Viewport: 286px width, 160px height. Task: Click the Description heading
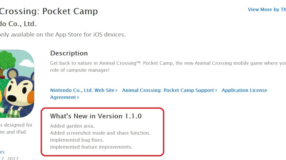tap(69, 53)
